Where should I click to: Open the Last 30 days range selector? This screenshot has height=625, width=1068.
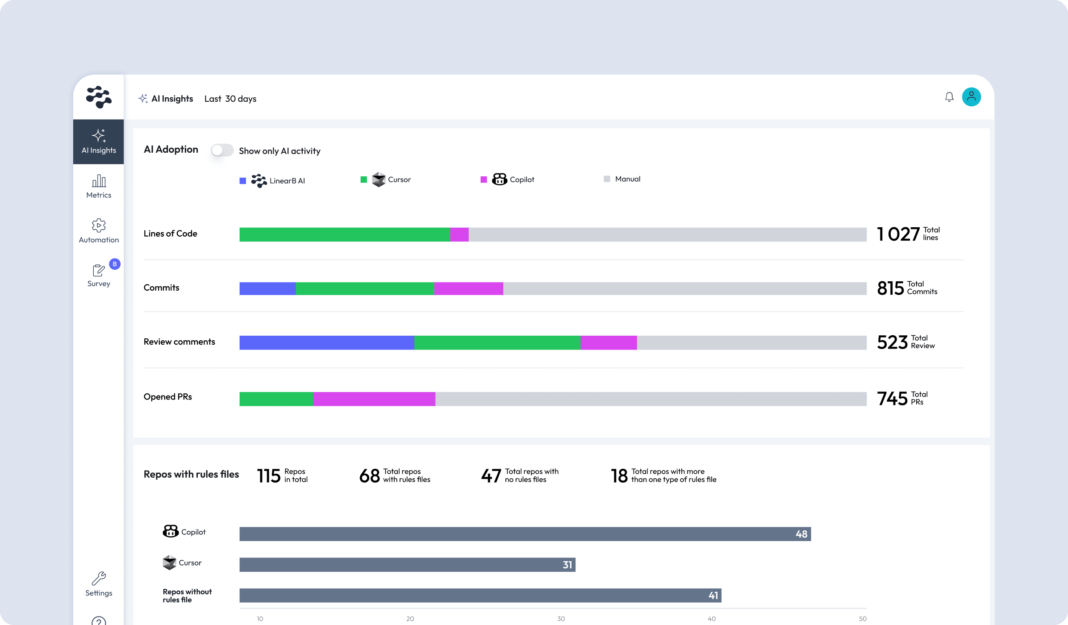click(x=230, y=99)
